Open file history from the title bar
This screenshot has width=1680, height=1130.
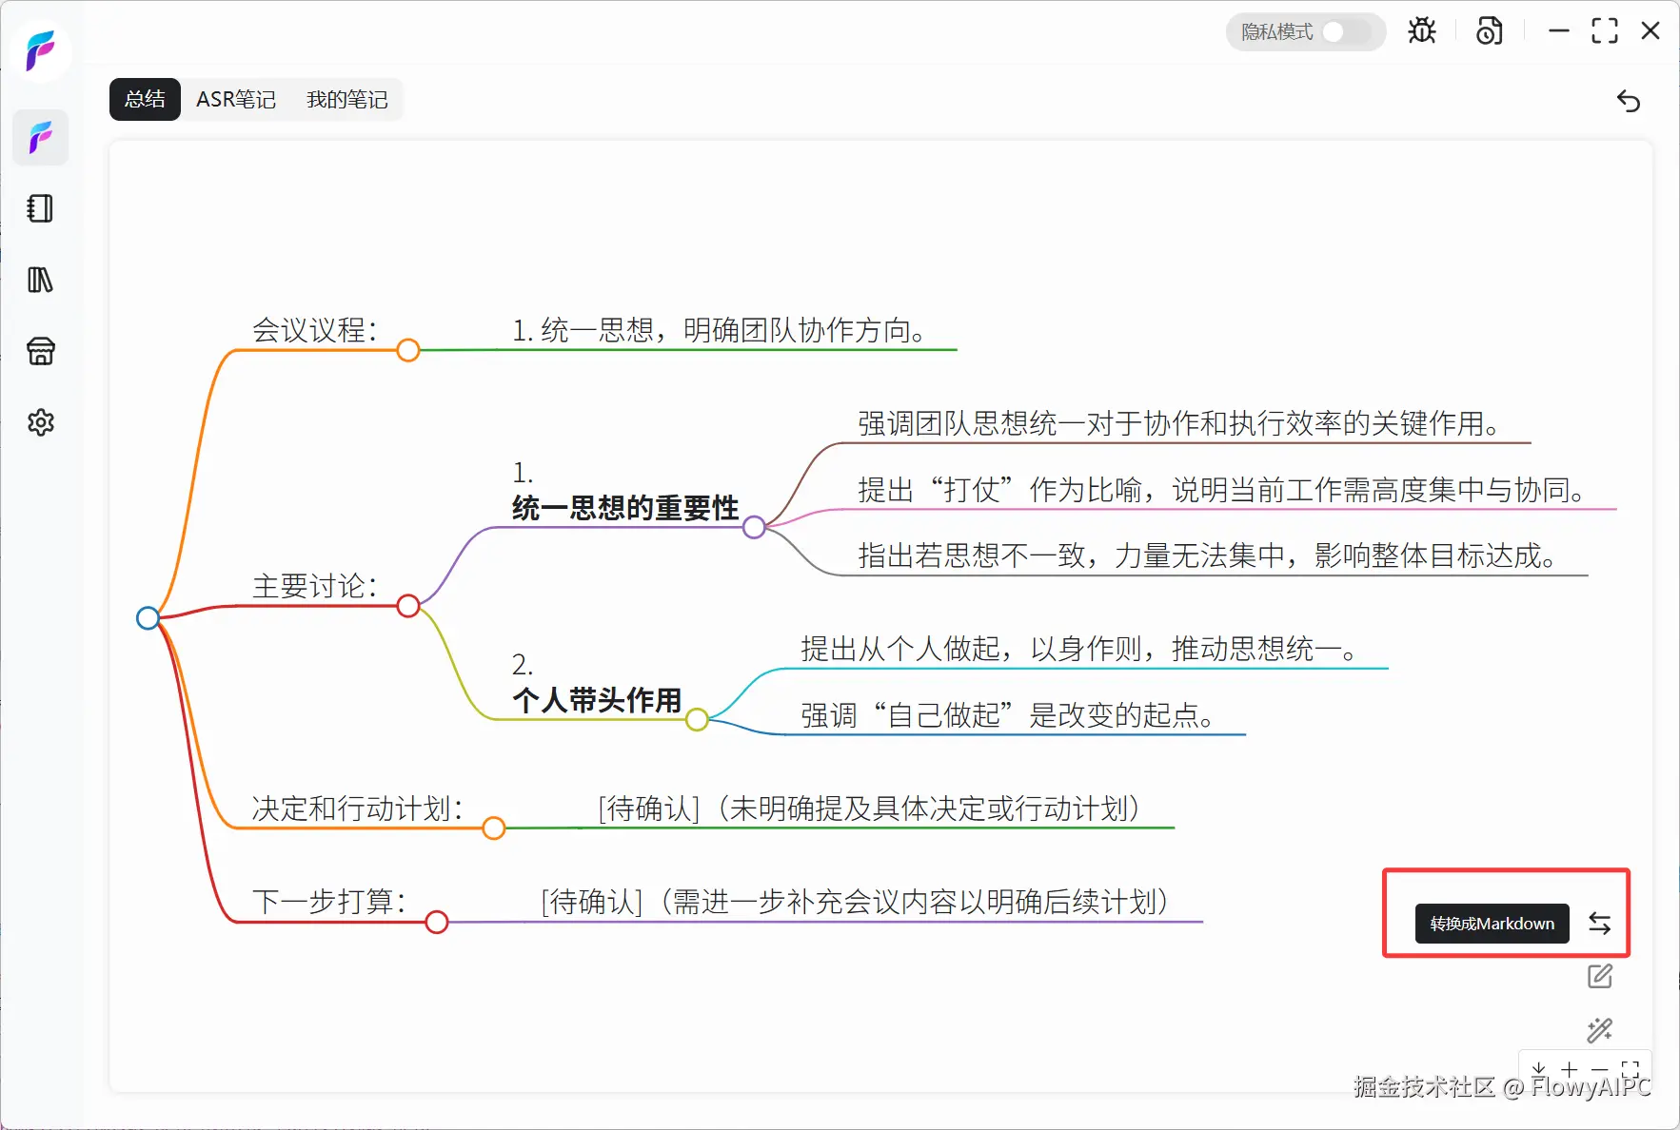click(x=1490, y=31)
